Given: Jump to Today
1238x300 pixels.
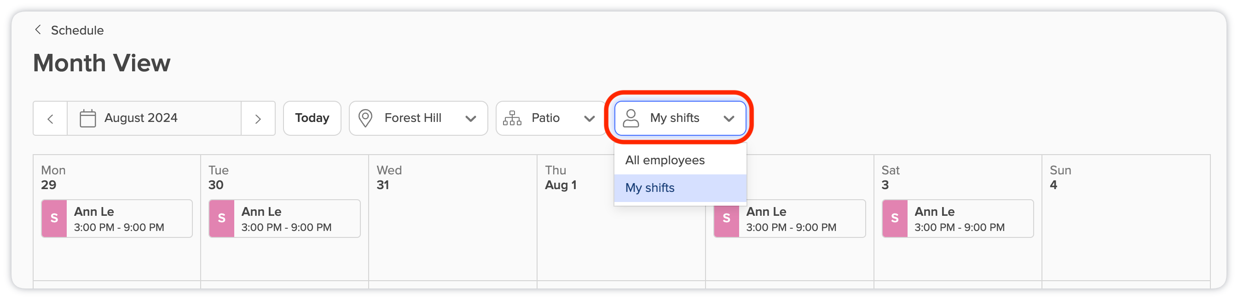Looking at the screenshot, I should [x=312, y=118].
